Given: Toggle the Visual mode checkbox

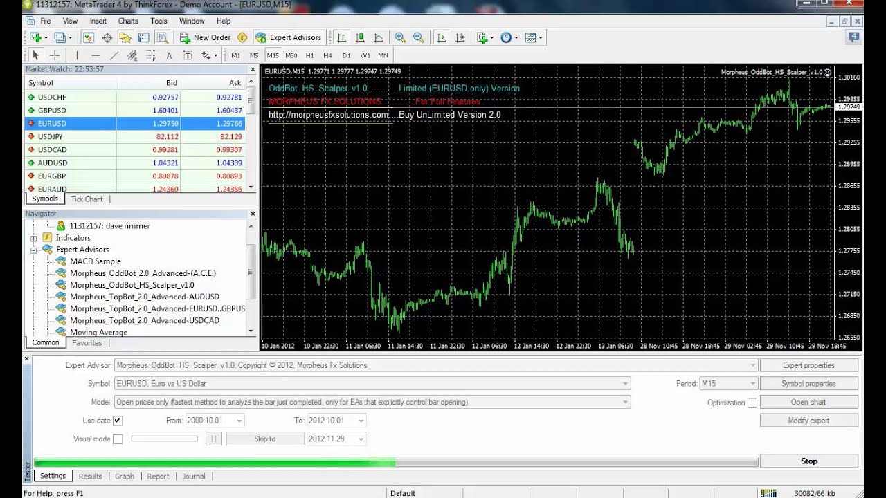Looking at the screenshot, I should tap(118, 439).
